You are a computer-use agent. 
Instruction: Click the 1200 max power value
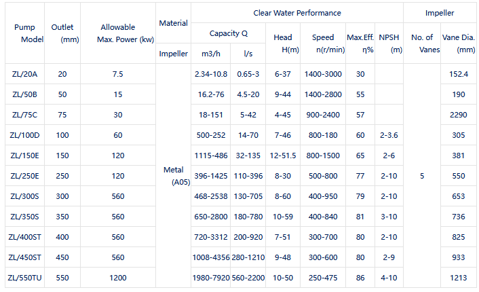pos(118,278)
